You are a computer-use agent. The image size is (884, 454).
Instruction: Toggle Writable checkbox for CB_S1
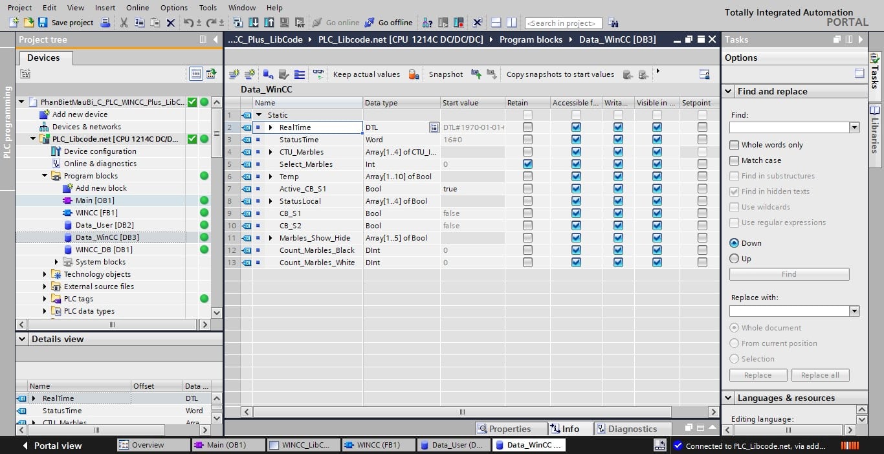(x=618, y=213)
